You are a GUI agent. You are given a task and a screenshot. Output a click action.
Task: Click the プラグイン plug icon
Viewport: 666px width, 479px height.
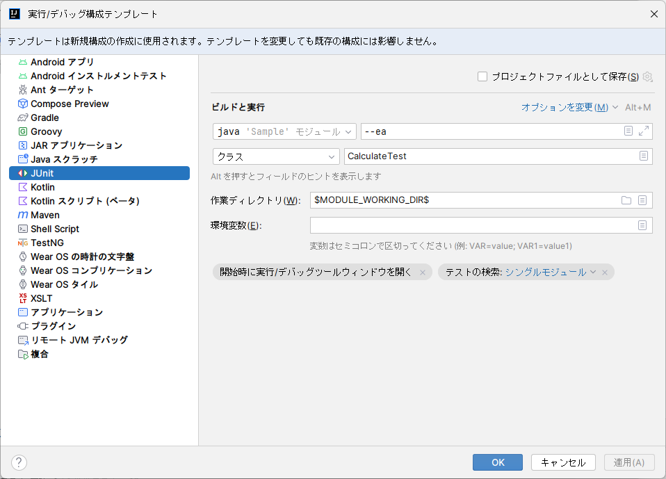23,326
